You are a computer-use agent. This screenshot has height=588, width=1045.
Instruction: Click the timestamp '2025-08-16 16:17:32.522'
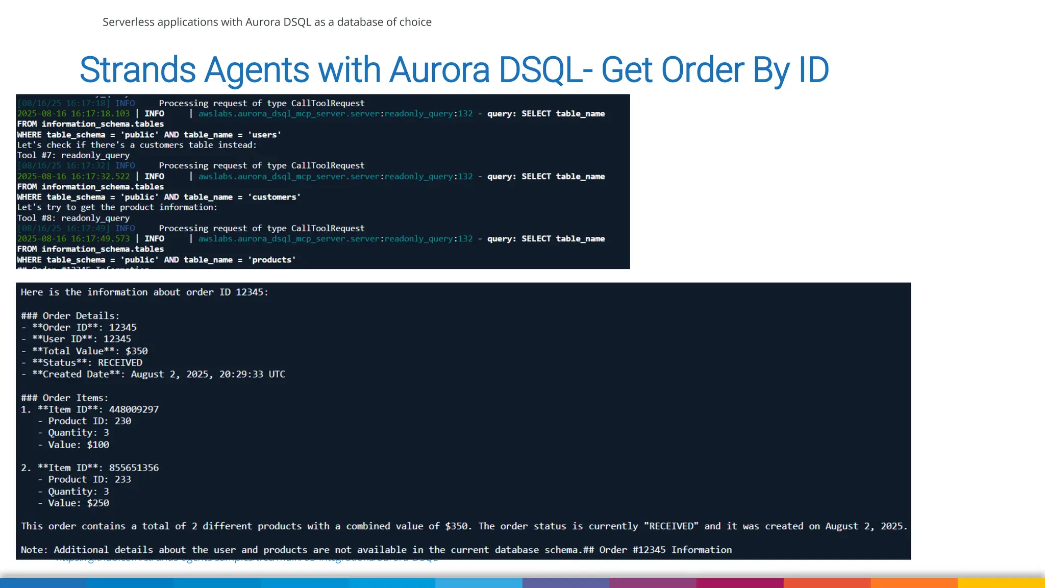[73, 177]
